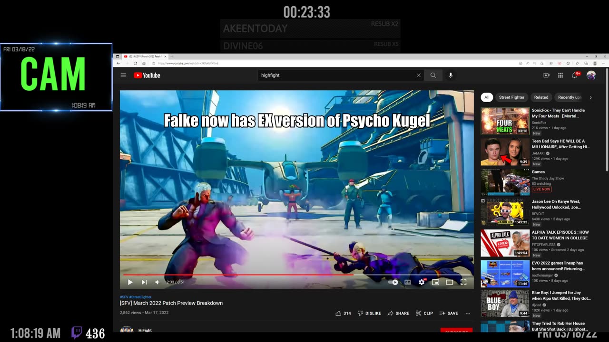Click the LIVE NOW badge
Image resolution: width=609 pixels, height=342 pixels.
click(541, 189)
